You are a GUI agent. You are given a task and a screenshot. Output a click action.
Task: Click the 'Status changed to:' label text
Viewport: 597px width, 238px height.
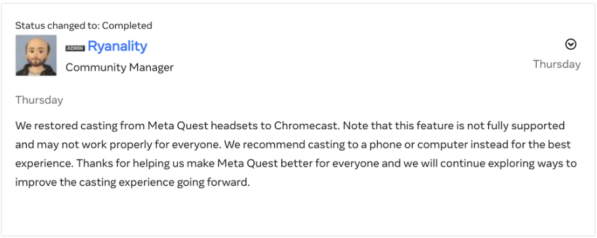pyautogui.click(x=58, y=26)
